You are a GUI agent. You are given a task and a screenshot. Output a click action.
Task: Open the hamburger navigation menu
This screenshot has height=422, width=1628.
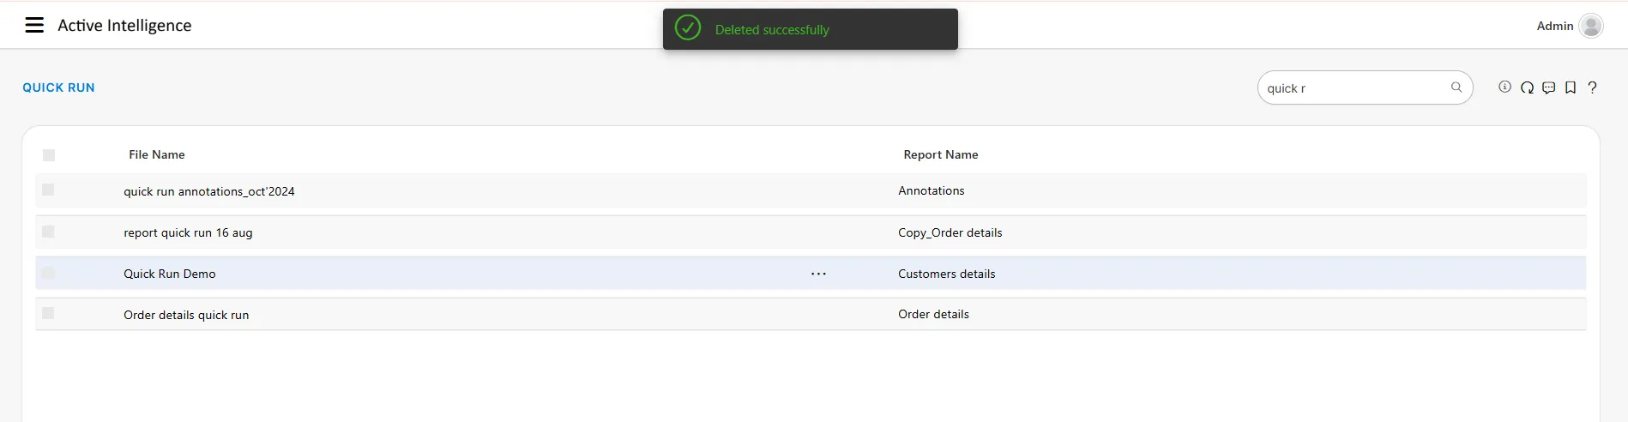click(x=34, y=25)
